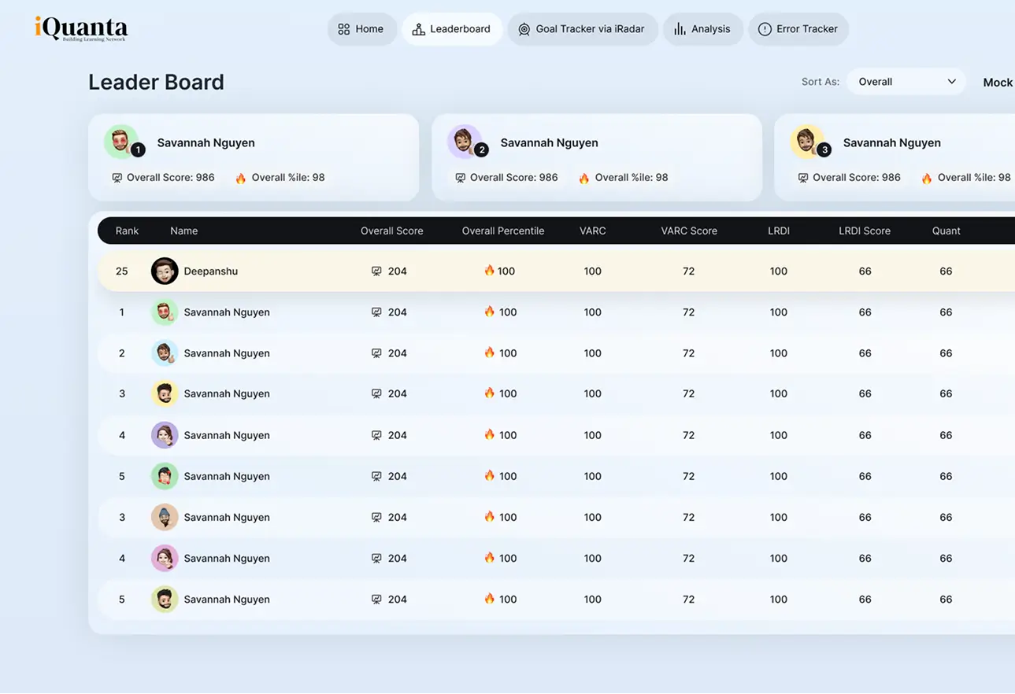The width and height of the screenshot is (1015, 694).
Task: Click the flame icon on the rank 2 card
Action: point(584,178)
